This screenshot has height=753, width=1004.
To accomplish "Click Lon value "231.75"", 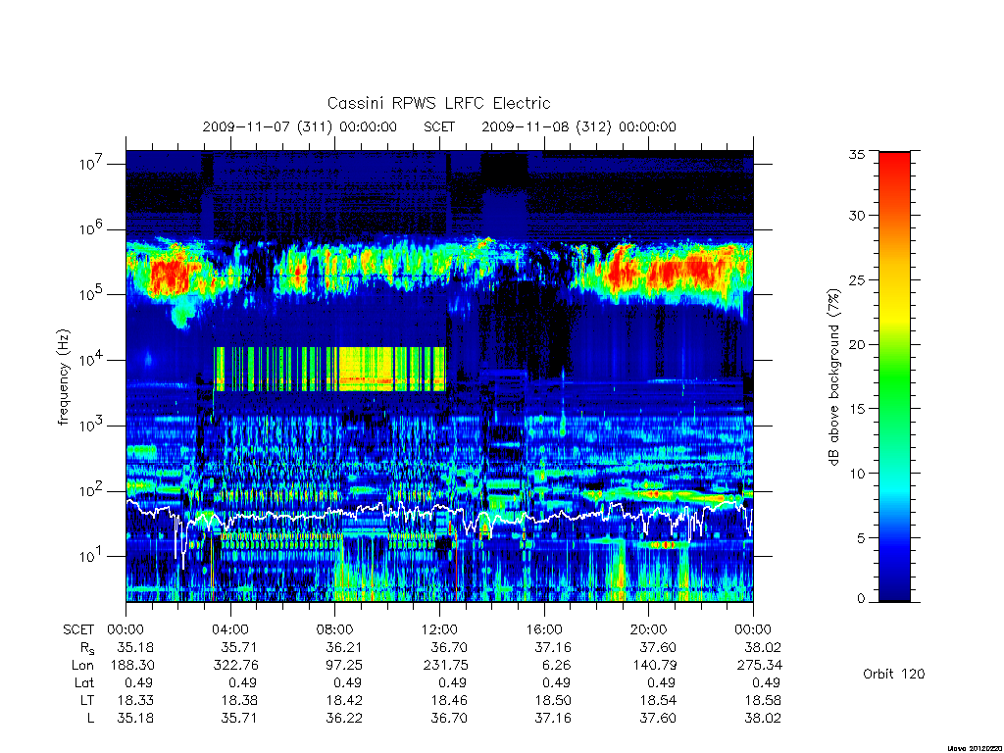I will [x=446, y=666].
